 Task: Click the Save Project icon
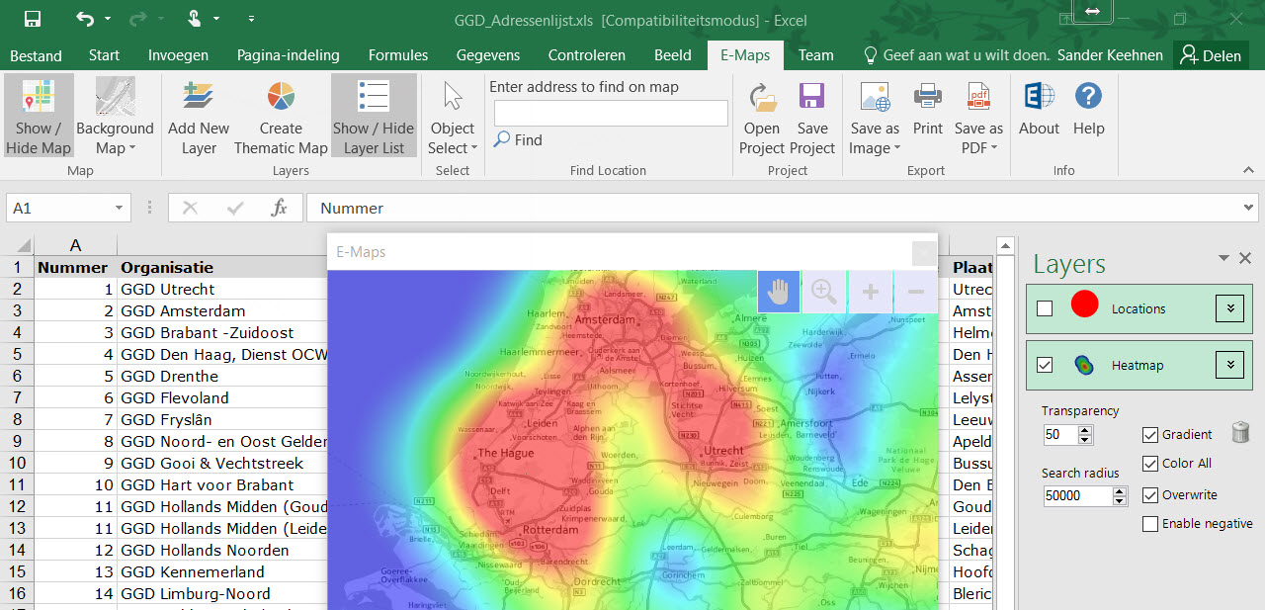pyautogui.click(x=812, y=115)
